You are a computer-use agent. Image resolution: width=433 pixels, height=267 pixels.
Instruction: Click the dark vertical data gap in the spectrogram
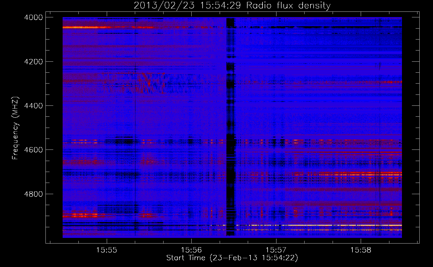[230, 127]
